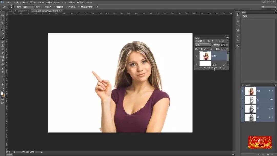Toggle Green channel visibility eye
The image size is (277, 156).
[x=243, y=108]
